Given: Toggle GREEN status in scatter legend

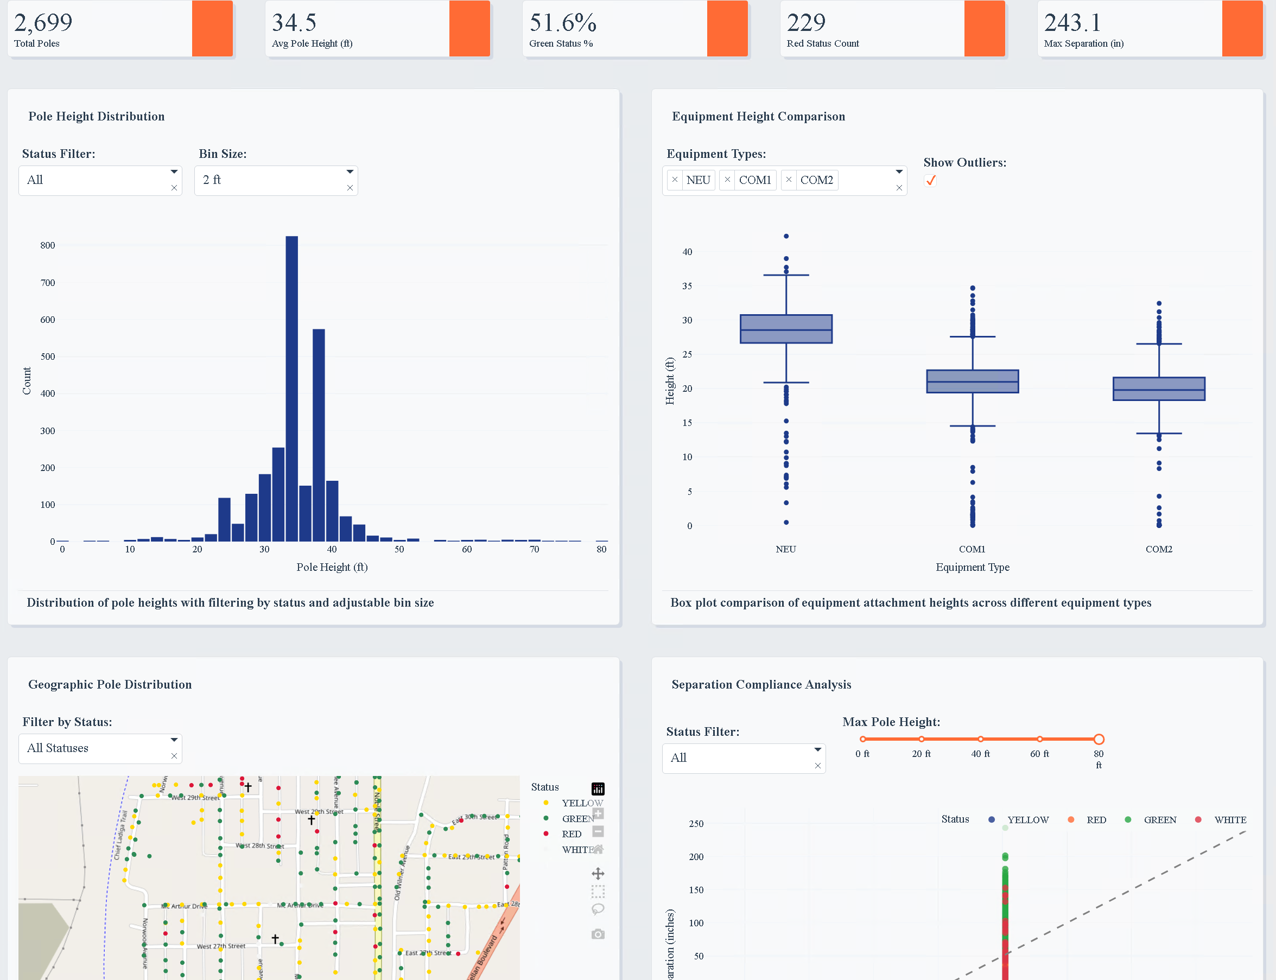Looking at the screenshot, I should (1159, 819).
